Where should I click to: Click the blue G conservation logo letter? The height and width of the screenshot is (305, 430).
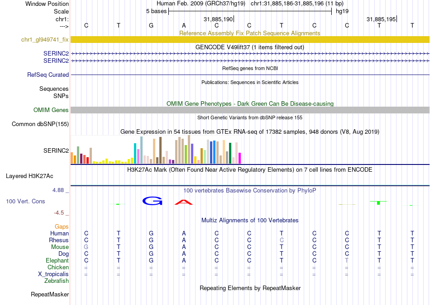tap(152, 201)
